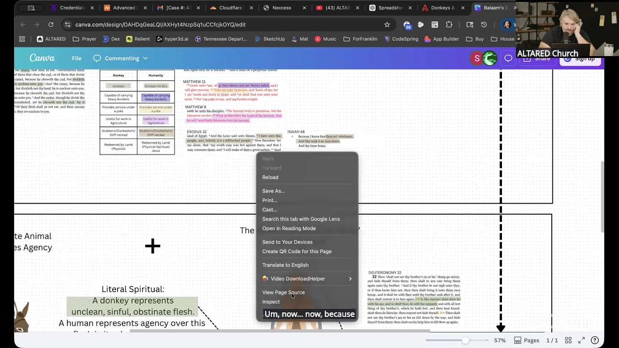619x348 pixels.
Task: Enter fullscreen with the expand arrows icon
Action: point(582,340)
